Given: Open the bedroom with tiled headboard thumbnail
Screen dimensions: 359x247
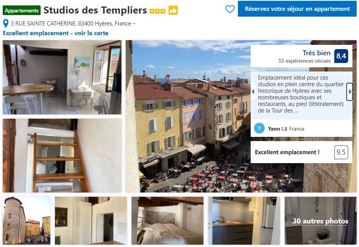Looking at the screenshot, I should tap(168, 221).
